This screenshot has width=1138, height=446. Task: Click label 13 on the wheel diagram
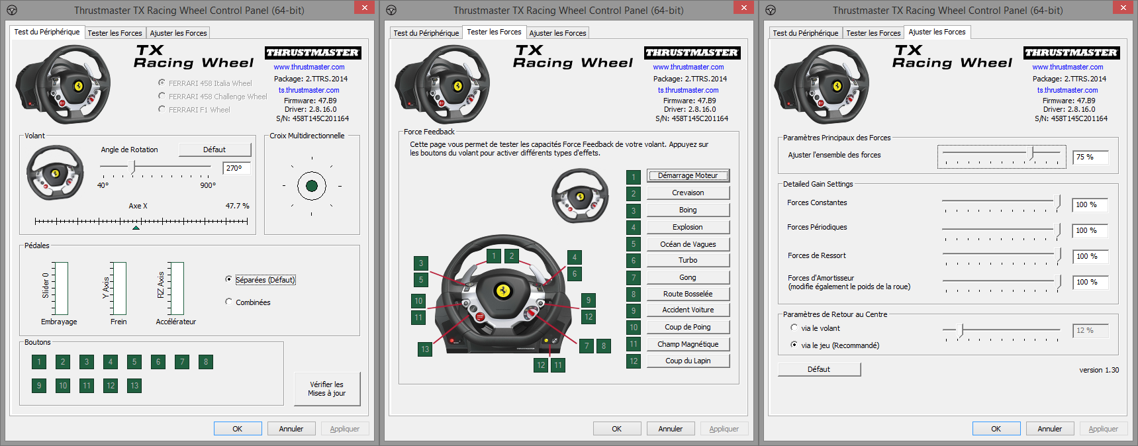pos(425,349)
